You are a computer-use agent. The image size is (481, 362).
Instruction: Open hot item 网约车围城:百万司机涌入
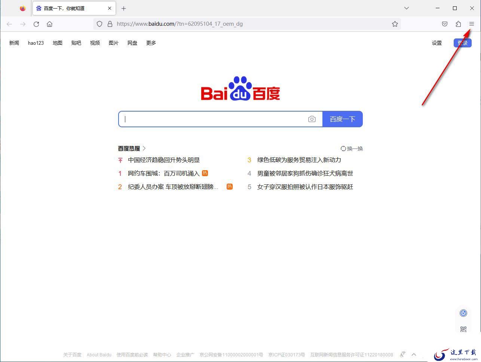coord(164,173)
